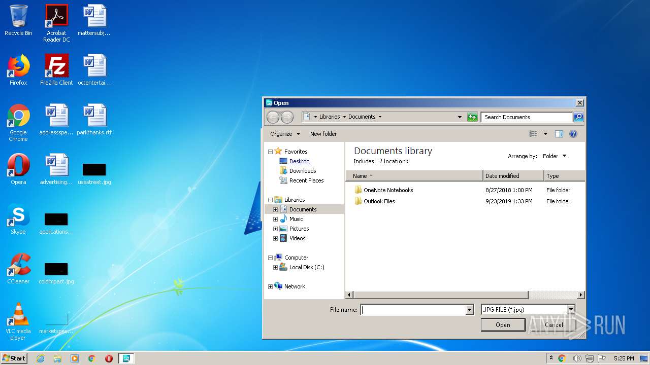Expand the Documents library node
Screen dimensions: 650x365
(276, 209)
